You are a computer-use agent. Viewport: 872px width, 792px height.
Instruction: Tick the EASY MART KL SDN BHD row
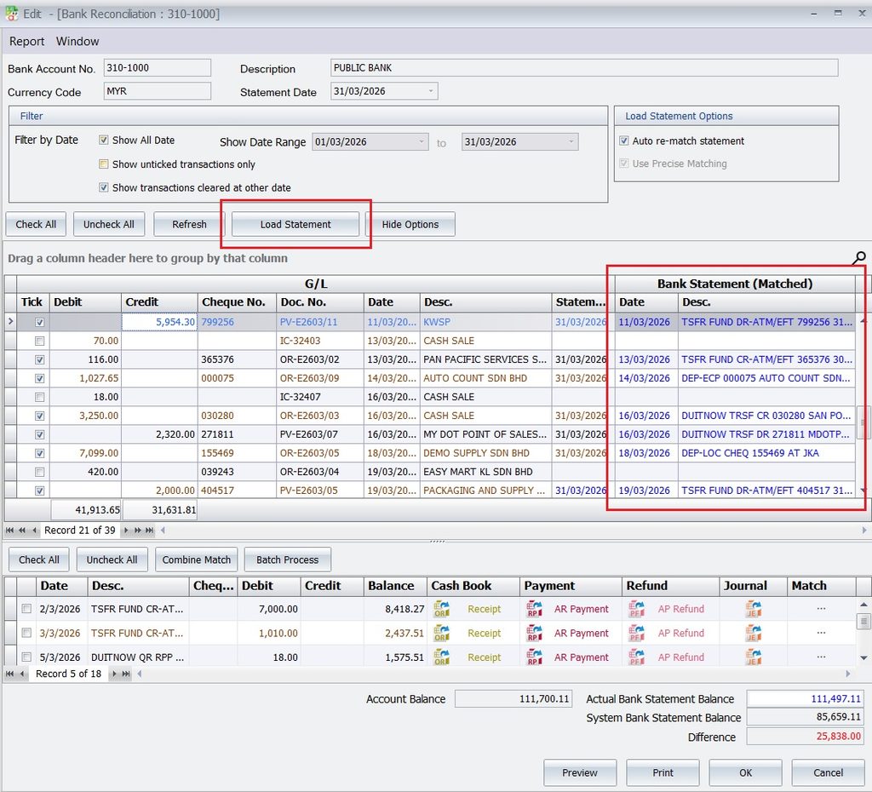click(39, 472)
